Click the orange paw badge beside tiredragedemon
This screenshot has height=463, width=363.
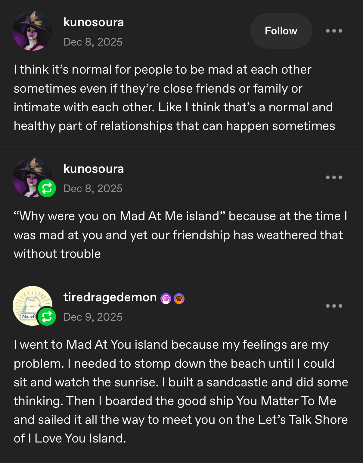[x=179, y=299]
